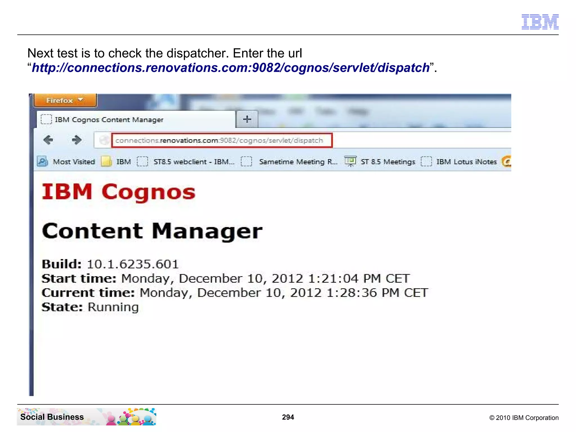Image resolution: width=576 pixels, height=432 pixels.
Task: Open ST8.5 webclient - IBM bookmark
Action: pyautogui.click(x=186, y=162)
